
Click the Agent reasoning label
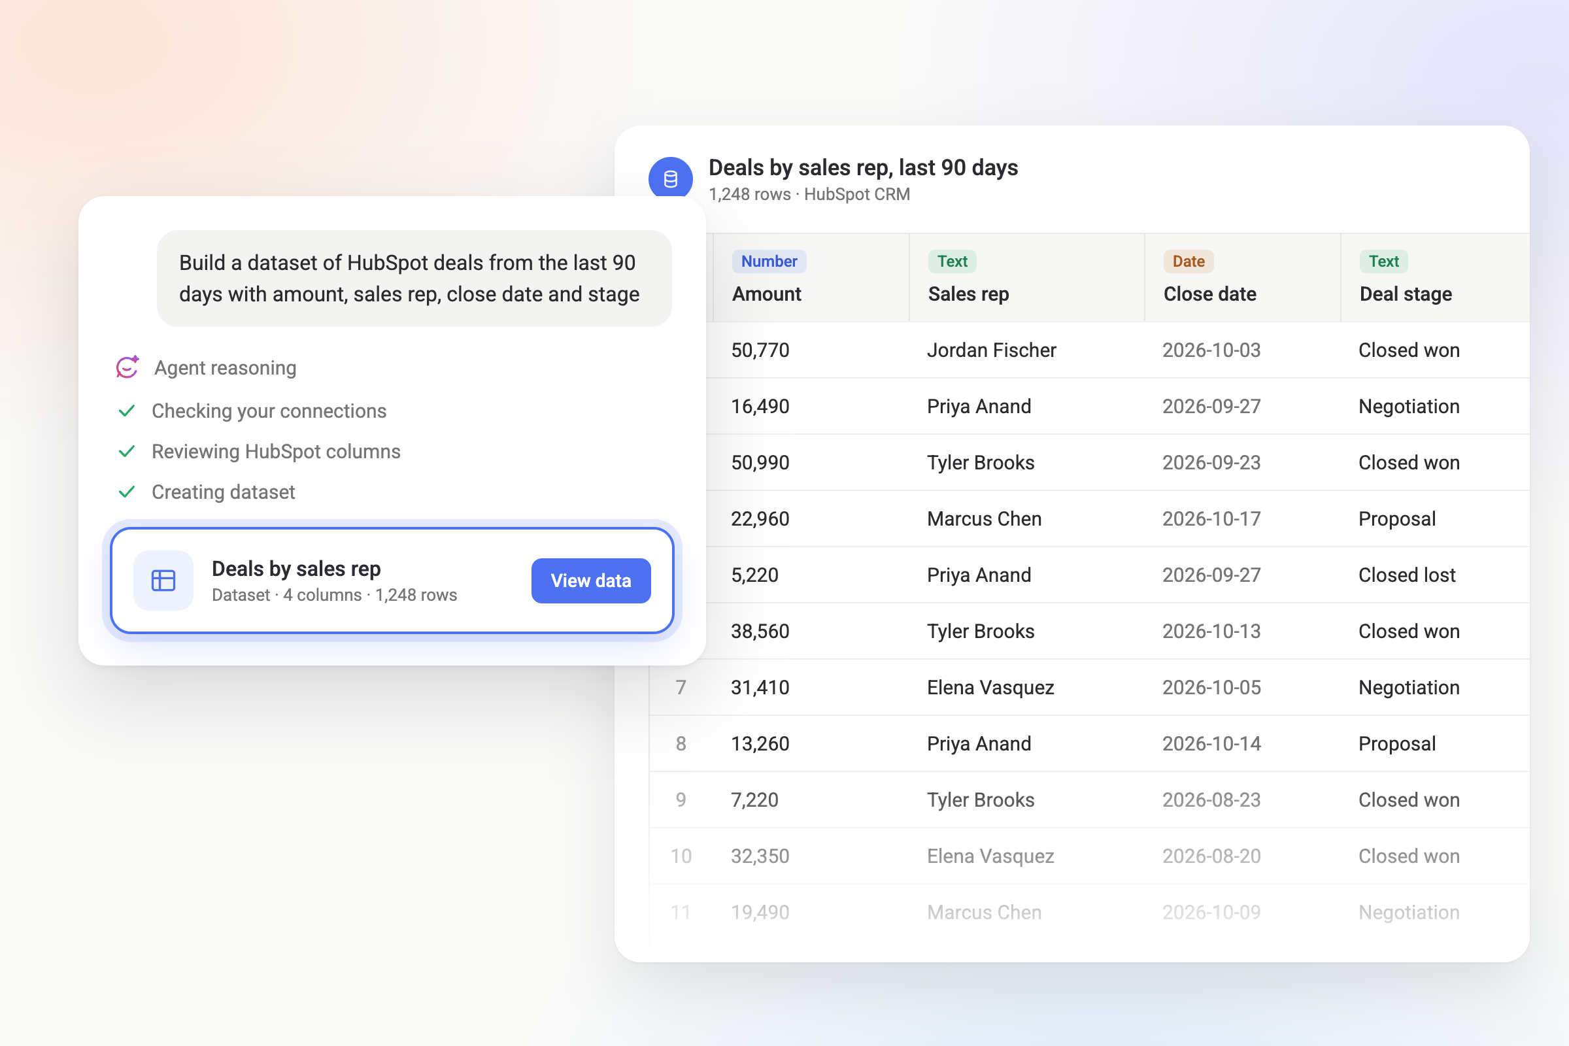[226, 367]
